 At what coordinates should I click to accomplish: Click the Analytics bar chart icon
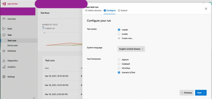tap(4, 67)
